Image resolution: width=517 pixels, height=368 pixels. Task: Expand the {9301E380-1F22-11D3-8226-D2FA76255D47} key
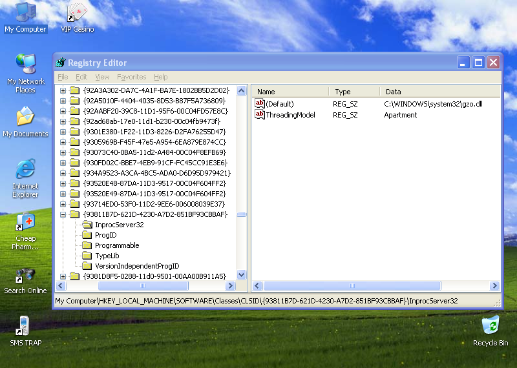click(63, 132)
